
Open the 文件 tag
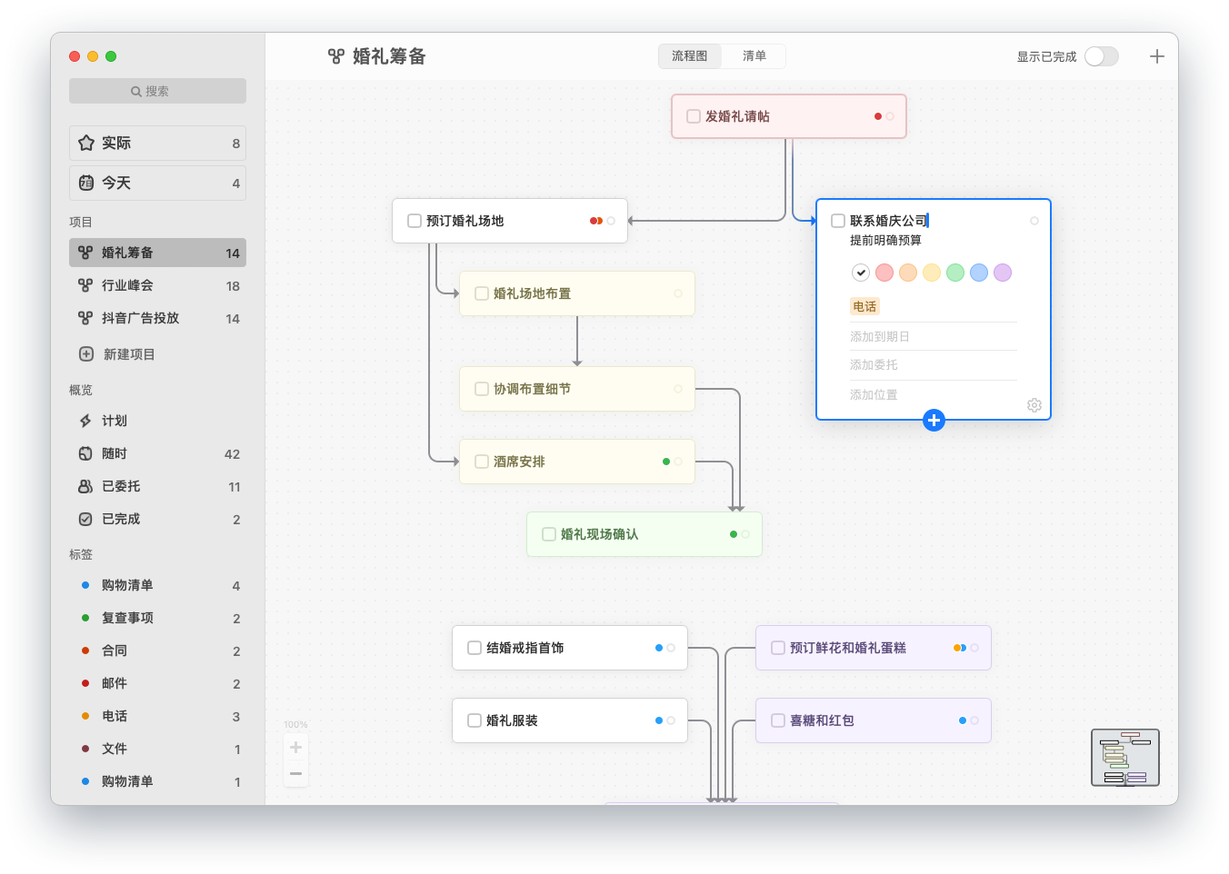coord(157,749)
